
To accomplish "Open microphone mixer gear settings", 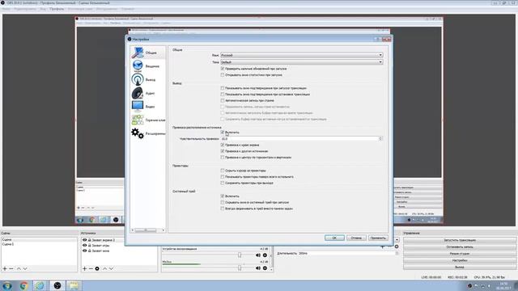I will click(265, 268).
